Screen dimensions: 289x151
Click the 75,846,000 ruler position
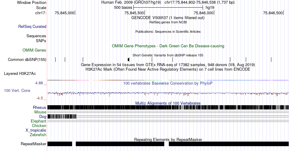click(x=204, y=13)
